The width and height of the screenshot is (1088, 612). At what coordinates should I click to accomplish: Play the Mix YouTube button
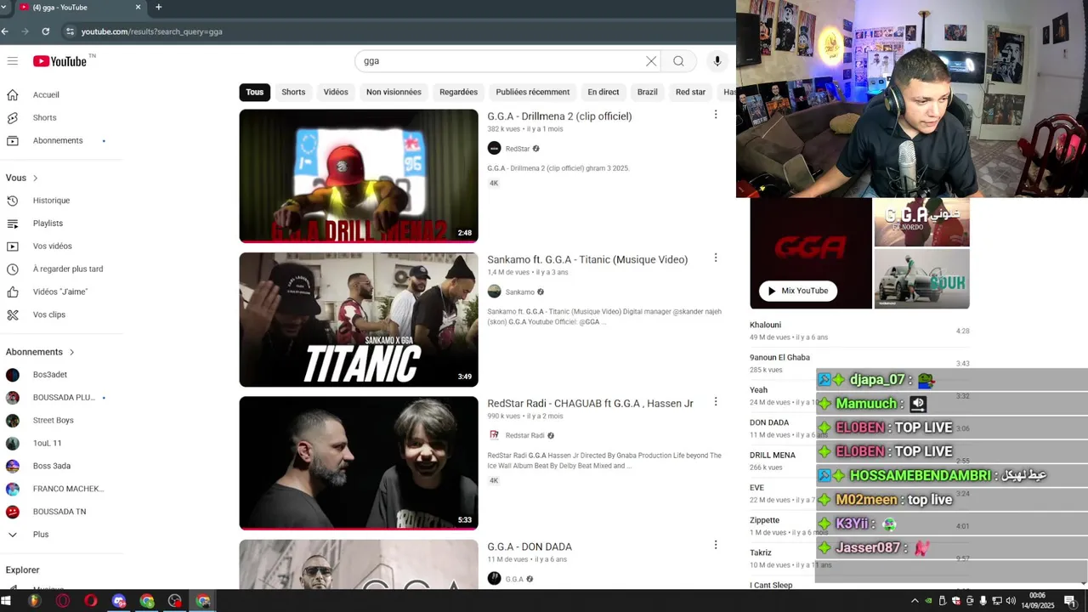(x=798, y=291)
